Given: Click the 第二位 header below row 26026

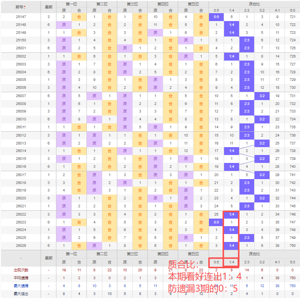Looking at the screenshot, I should point(102,254).
